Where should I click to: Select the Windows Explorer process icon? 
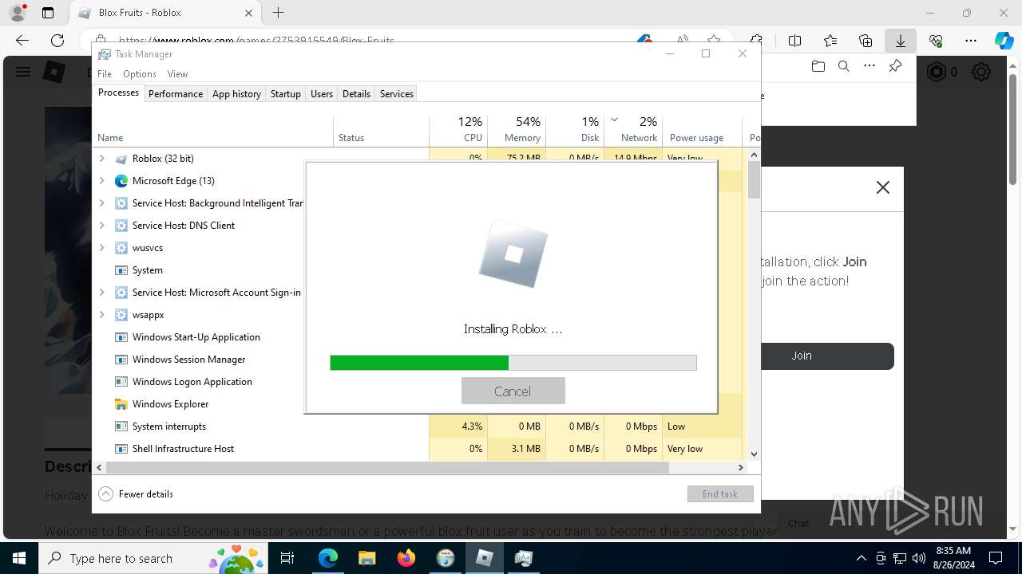click(x=121, y=404)
